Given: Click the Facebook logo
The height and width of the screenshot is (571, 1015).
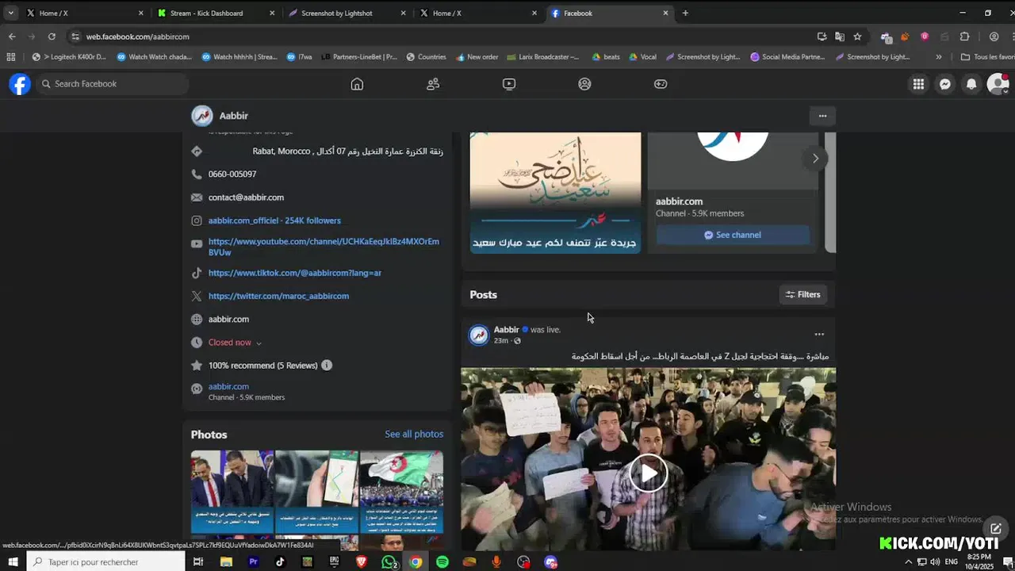Looking at the screenshot, I should (20, 84).
